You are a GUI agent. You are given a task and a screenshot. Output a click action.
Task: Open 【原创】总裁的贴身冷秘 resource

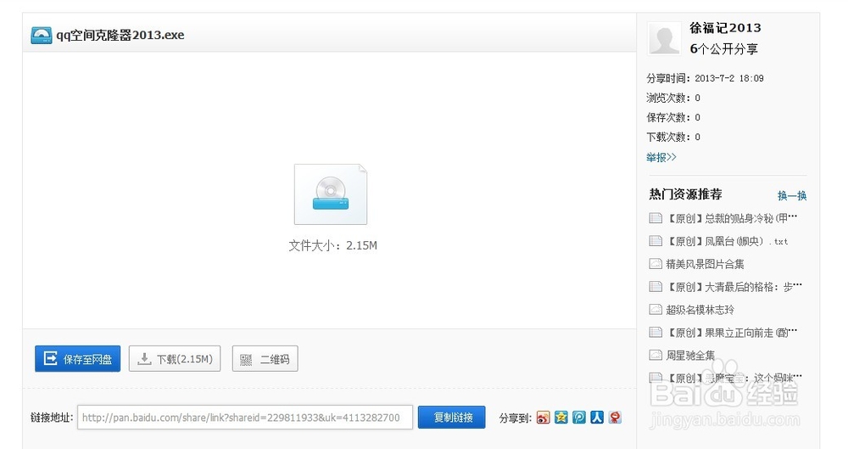click(731, 218)
